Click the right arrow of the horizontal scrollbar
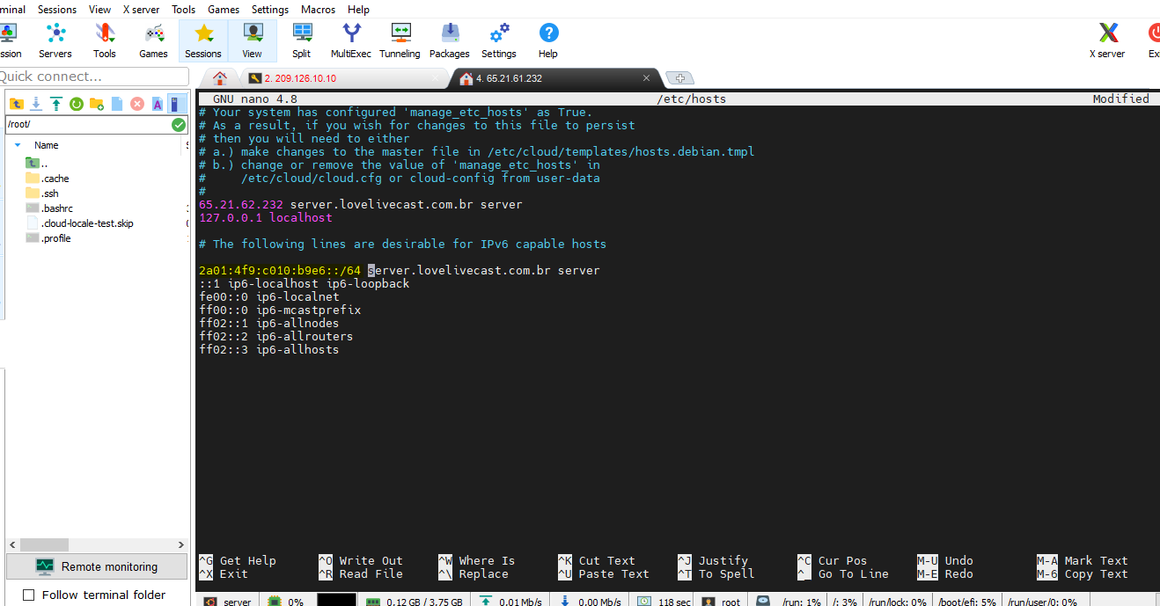Image resolution: width=1160 pixels, height=606 pixels. tap(181, 545)
